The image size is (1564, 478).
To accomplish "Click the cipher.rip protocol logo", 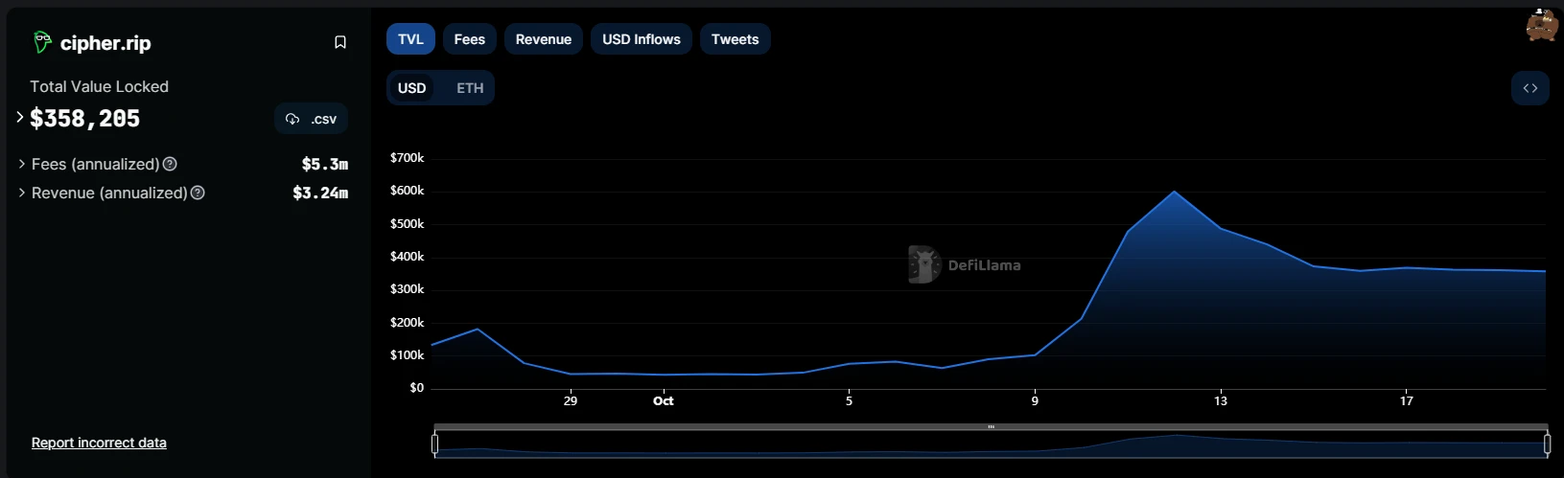I will click(x=42, y=42).
